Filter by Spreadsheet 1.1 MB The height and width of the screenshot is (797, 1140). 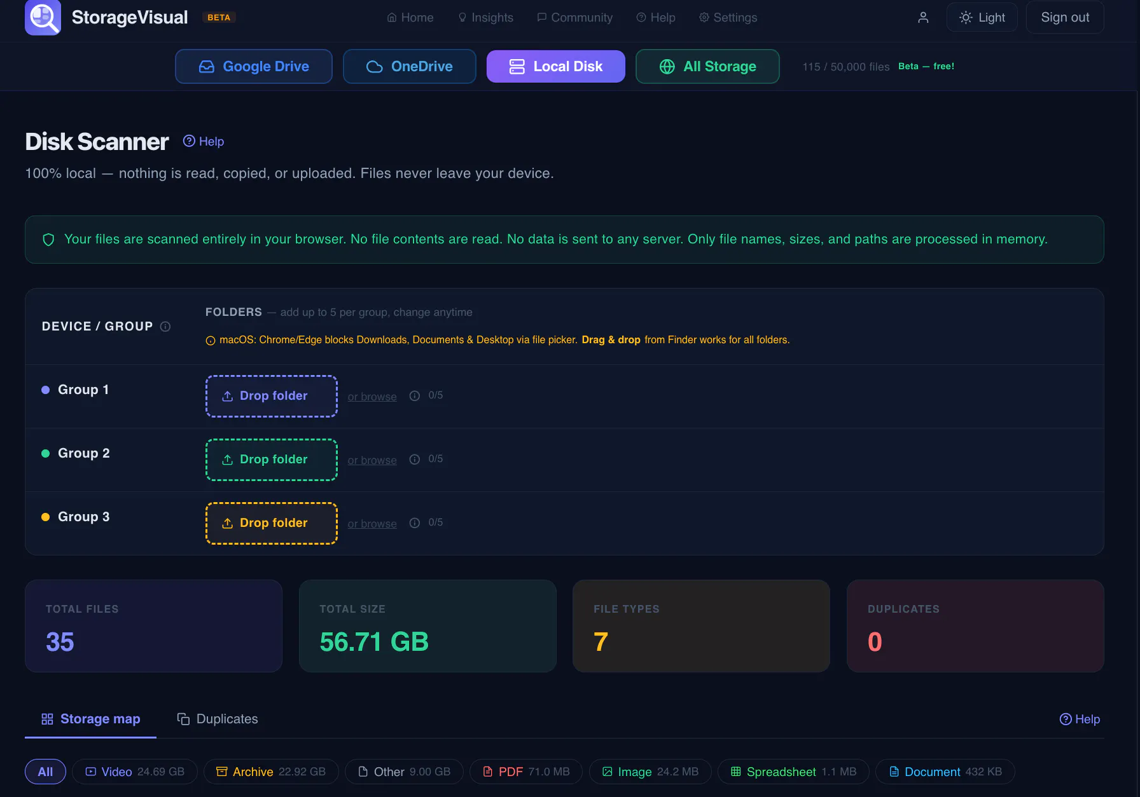793,772
